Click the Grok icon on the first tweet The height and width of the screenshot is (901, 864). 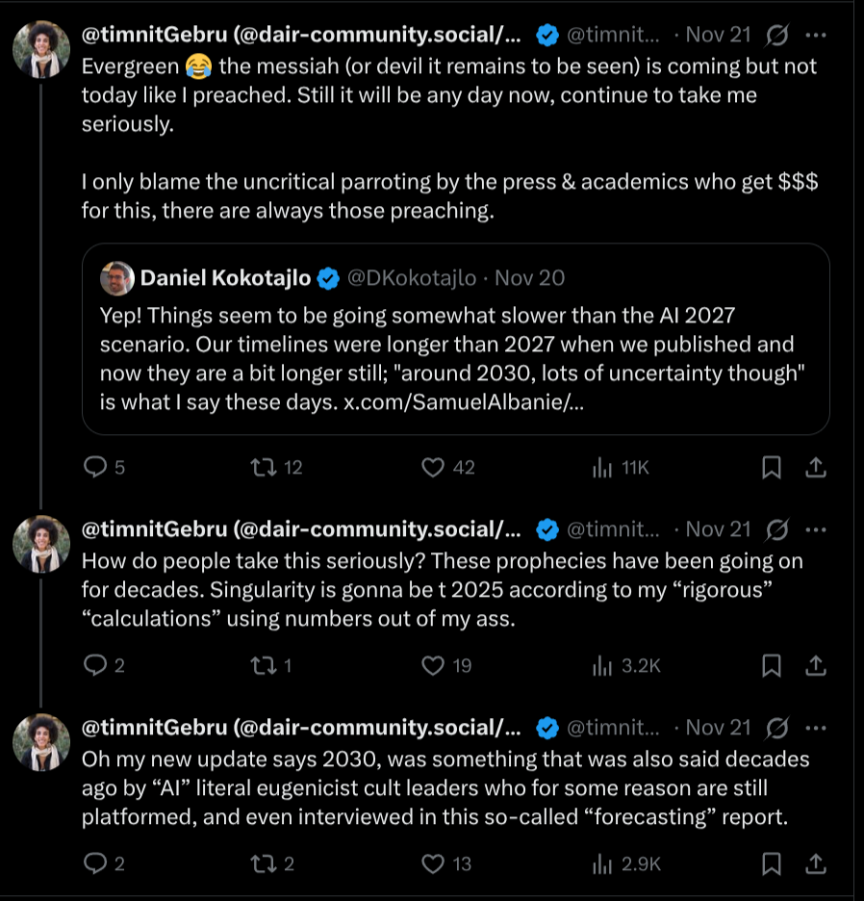(x=777, y=36)
